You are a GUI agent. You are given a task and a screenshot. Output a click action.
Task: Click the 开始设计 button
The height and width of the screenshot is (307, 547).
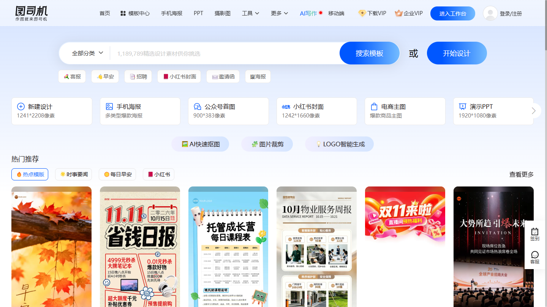tap(457, 53)
